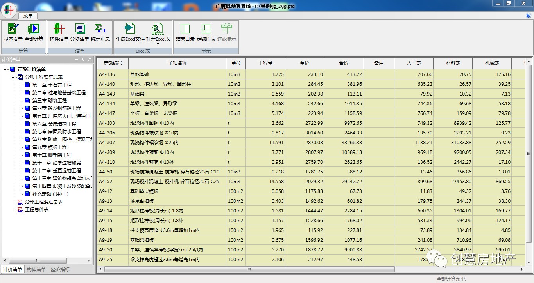Click 过滤显示 filter display icon

click(227, 29)
